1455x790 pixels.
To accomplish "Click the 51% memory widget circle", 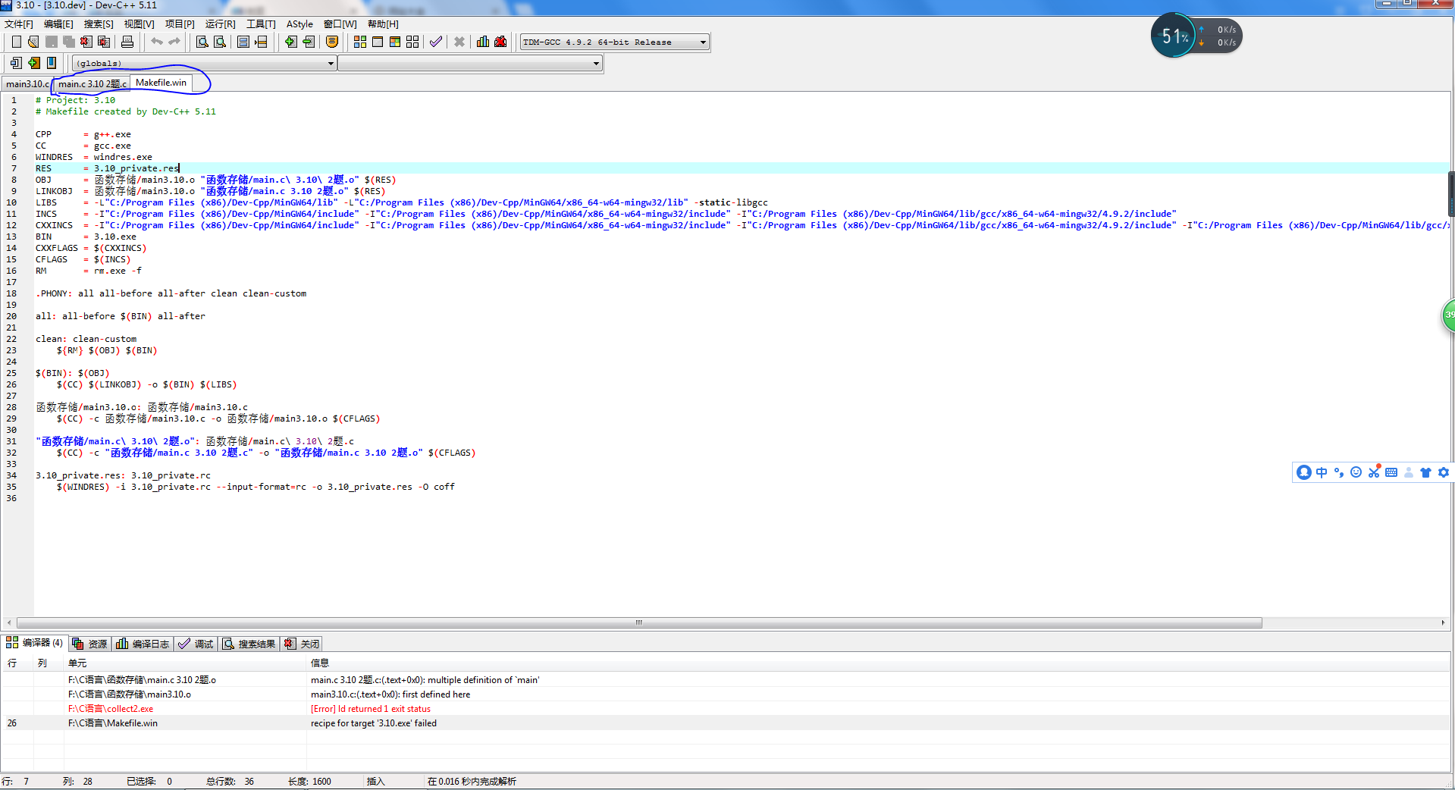I will (1174, 36).
